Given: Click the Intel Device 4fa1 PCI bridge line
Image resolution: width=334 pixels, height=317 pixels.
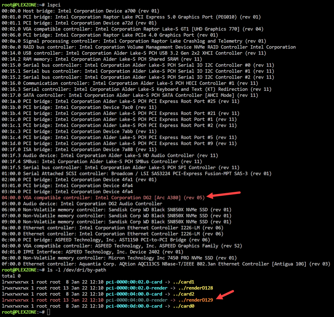Looking at the screenshot, I should coord(79,180).
